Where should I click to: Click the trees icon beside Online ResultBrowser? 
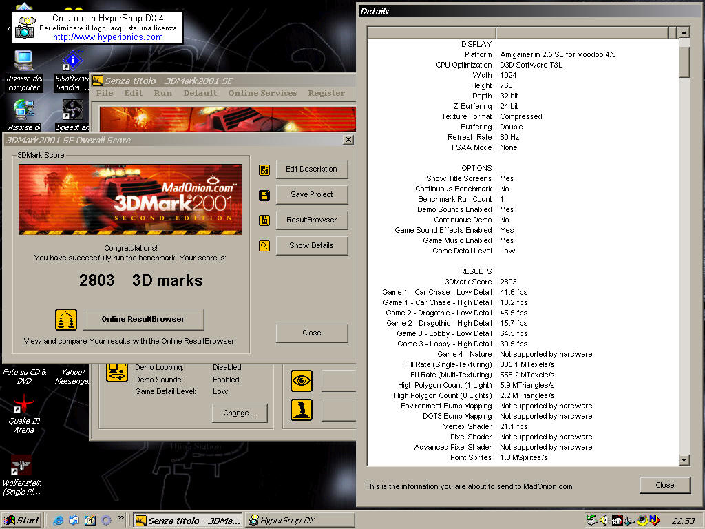(x=66, y=320)
